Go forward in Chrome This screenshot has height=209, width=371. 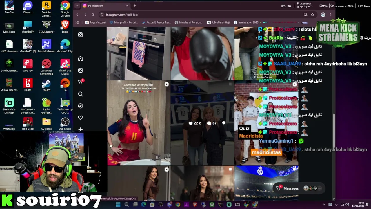[85, 15]
